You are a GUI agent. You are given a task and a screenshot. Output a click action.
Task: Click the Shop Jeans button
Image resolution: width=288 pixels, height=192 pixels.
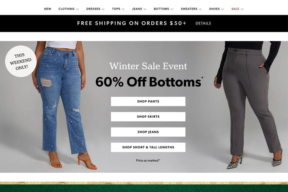tap(148, 132)
